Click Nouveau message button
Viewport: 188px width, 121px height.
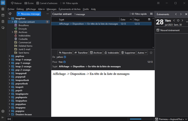pos(29,14)
